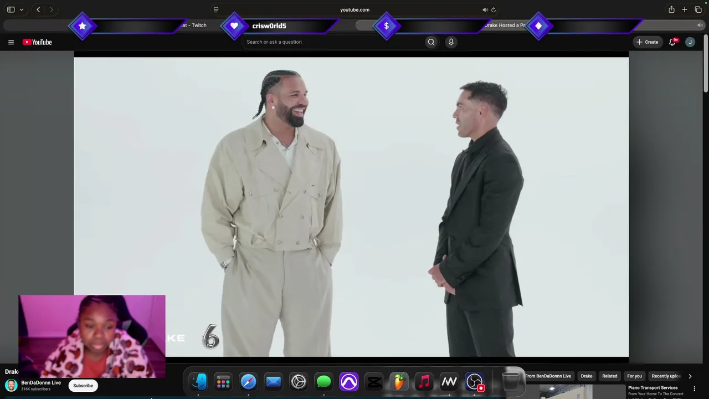Viewport: 709px width, 399px height.
Task: Open Safari page menu icon in address bar
Action: pyautogui.click(x=216, y=9)
